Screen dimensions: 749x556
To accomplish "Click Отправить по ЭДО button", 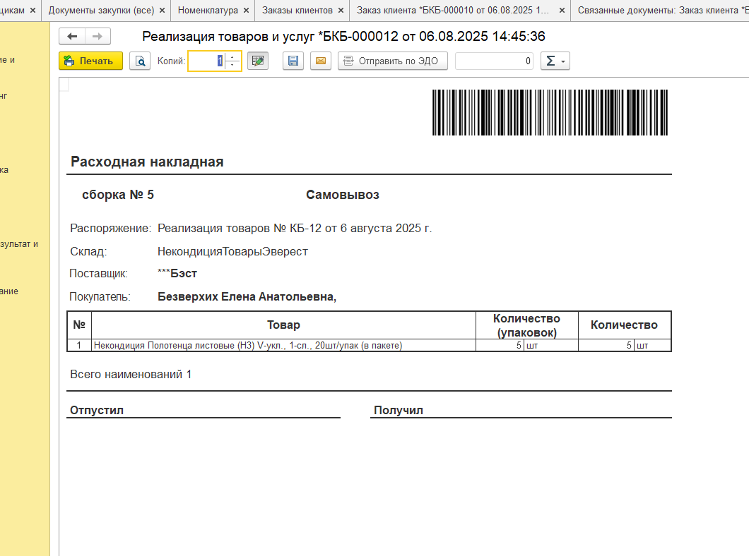I will coord(392,61).
